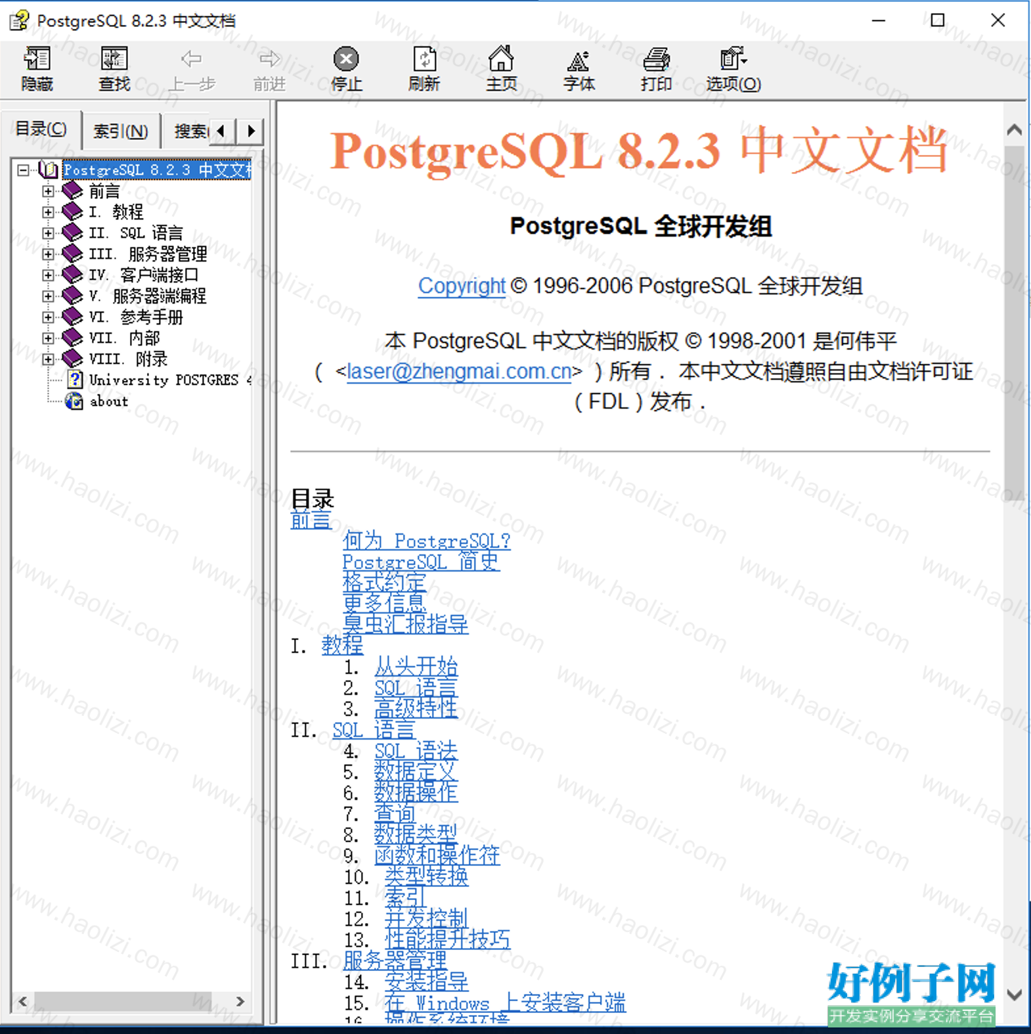Expand the VIII. 附录 tree node
The height and width of the screenshot is (1034, 1031).
tap(48, 359)
